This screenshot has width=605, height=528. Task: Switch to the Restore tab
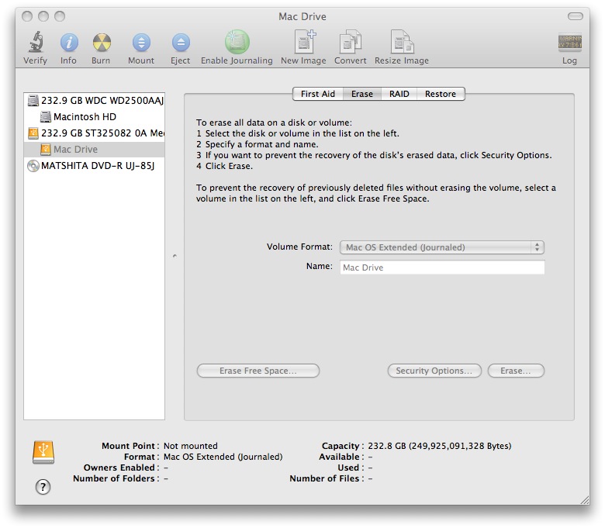tap(441, 94)
